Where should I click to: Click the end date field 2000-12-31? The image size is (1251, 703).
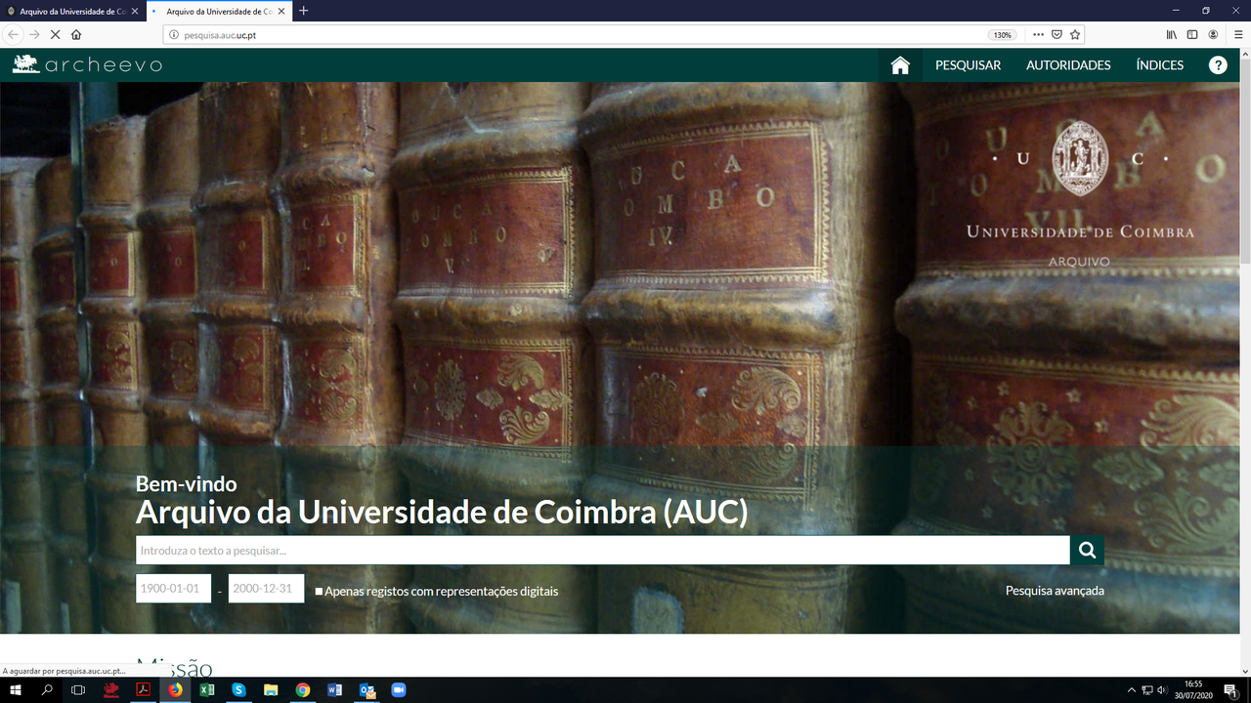pyautogui.click(x=266, y=589)
